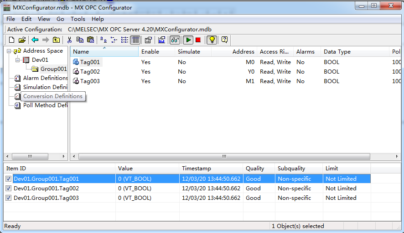Open the View menu
This screenshot has height=233, width=404.
[44, 19]
